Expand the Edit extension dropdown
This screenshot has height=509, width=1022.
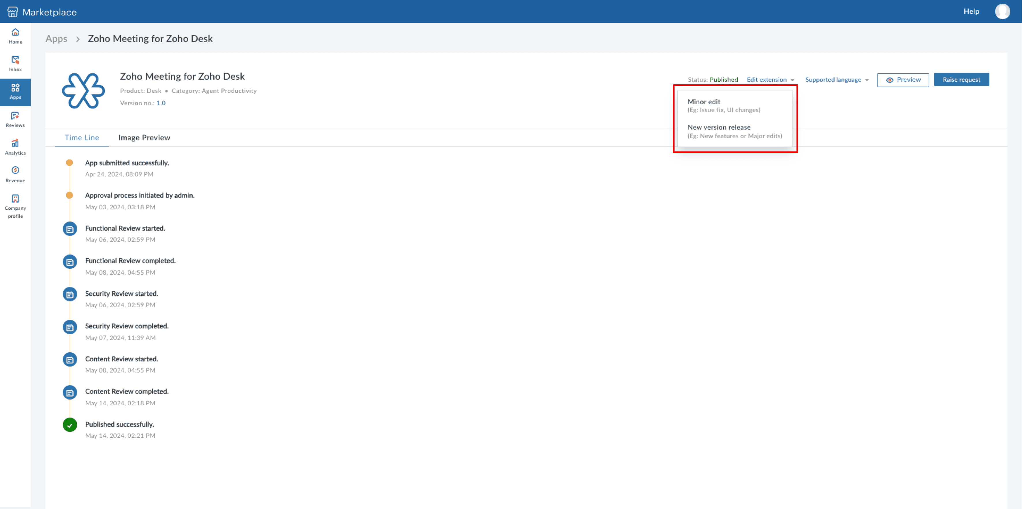click(770, 80)
